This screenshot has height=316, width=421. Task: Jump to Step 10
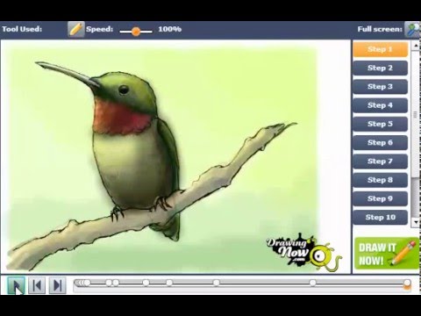click(x=380, y=217)
